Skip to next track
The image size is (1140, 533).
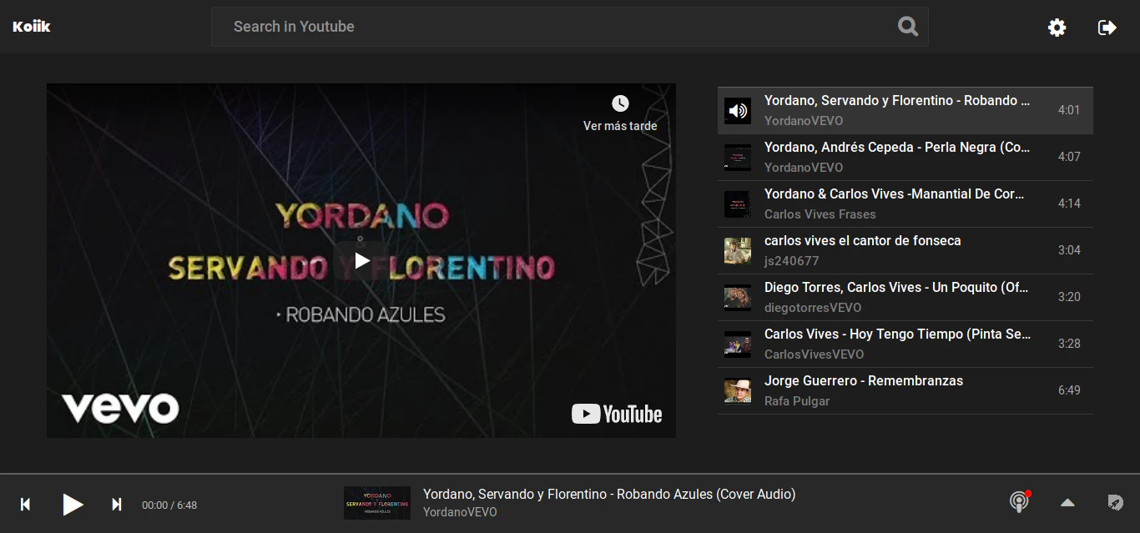click(117, 504)
